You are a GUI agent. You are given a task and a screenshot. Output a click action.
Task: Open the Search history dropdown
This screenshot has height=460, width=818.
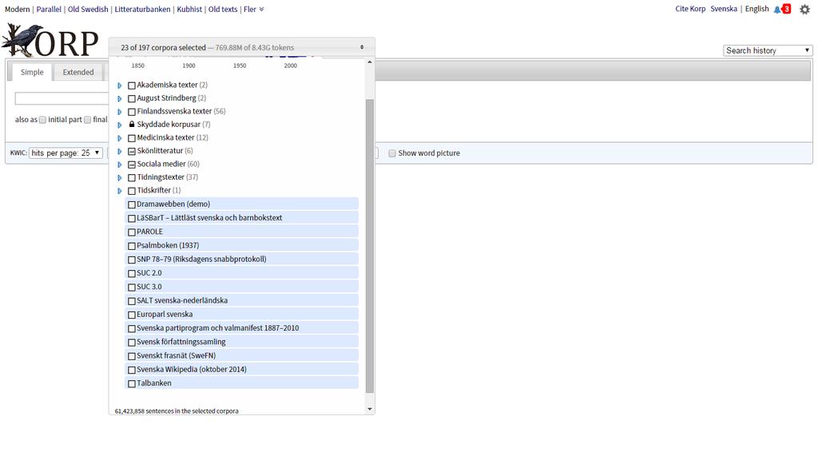click(x=768, y=50)
